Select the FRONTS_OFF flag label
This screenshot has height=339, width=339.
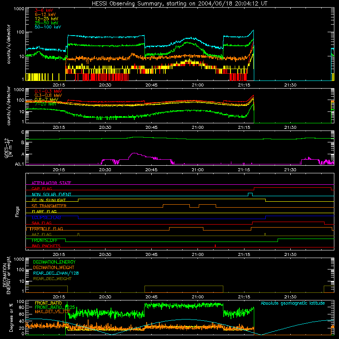(x=44, y=240)
